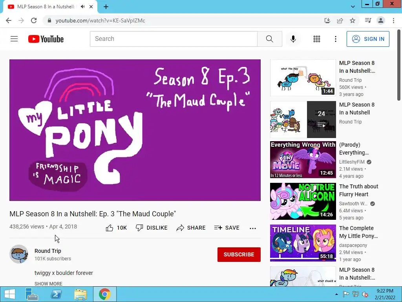The width and height of the screenshot is (402, 302).
Task: Open 1:44 MLP Season 8 thumbnail
Action: (303, 78)
